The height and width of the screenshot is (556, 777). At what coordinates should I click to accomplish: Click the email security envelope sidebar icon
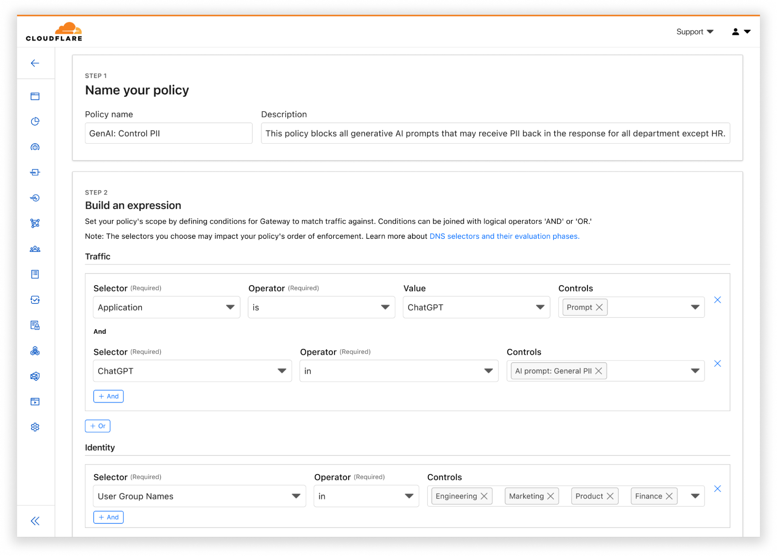[35, 376]
